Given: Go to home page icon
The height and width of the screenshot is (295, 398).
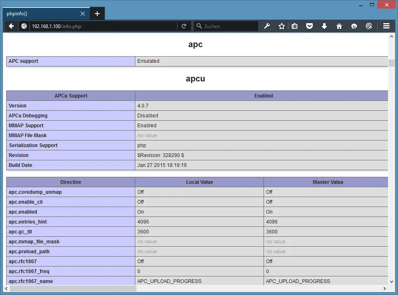Looking at the screenshot, I should coord(339,26).
